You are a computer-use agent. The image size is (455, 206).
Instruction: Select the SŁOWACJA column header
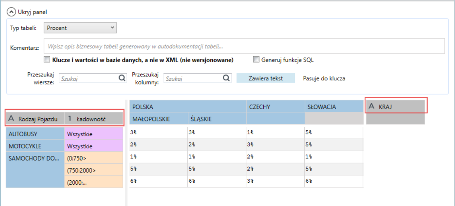coord(334,107)
